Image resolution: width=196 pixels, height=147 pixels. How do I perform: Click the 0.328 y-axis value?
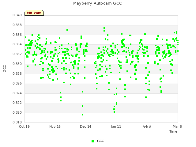pyautogui.click(x=17, y=73)
